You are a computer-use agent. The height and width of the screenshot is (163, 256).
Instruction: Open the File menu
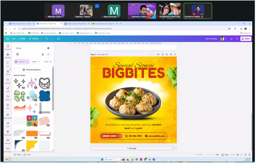14,39
